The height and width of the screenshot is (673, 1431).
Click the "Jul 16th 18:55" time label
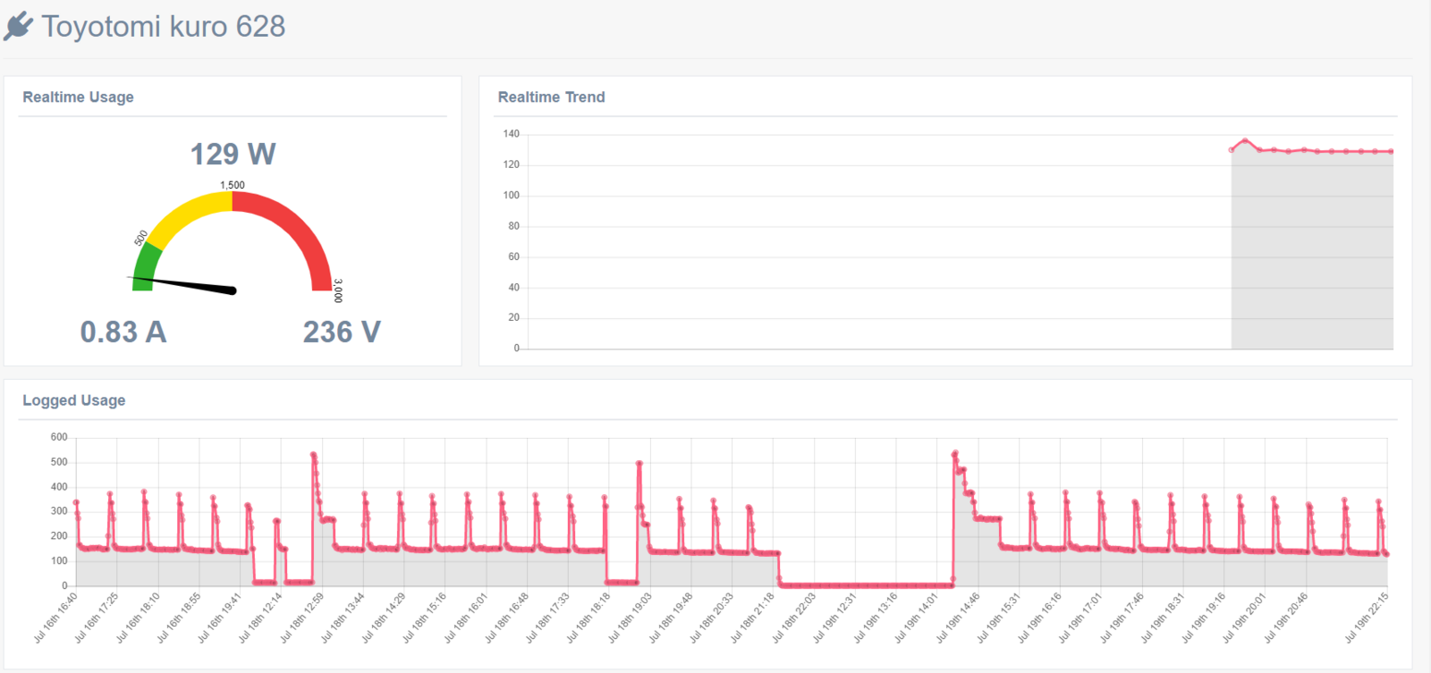(178, 618)
